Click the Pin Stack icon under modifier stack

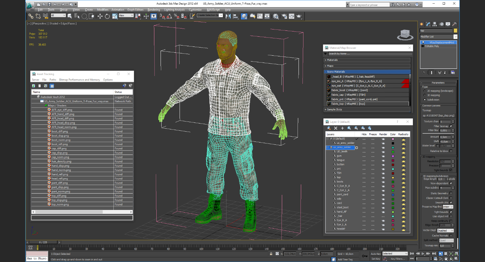423,72
